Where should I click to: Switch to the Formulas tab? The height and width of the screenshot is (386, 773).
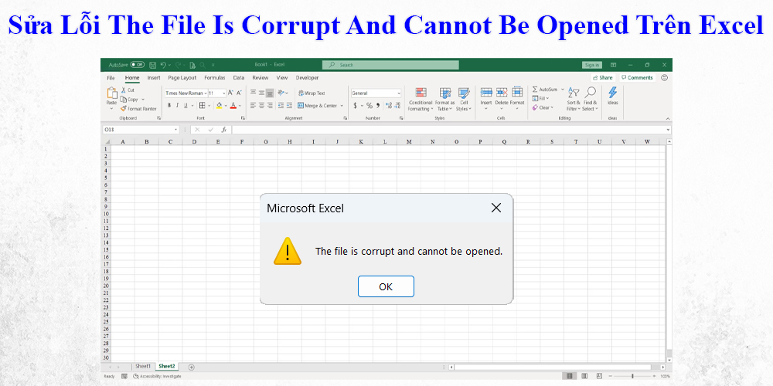(x=215, y=78)
